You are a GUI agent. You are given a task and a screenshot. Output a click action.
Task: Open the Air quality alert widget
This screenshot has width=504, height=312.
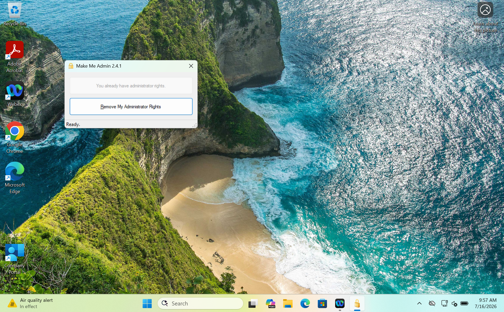30,303
